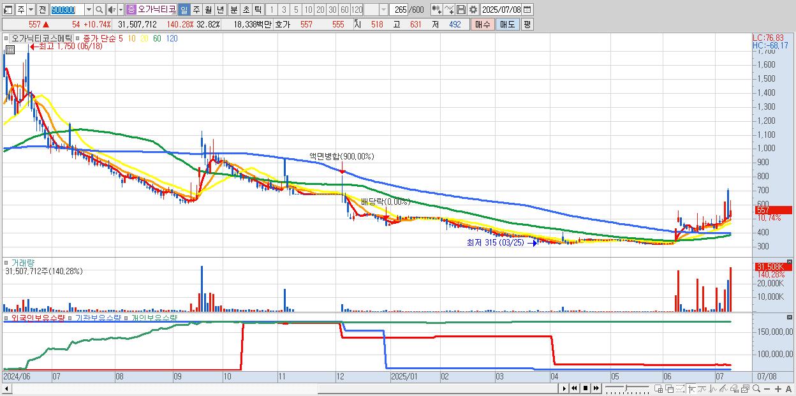
Task: Open stock search magnifier icon
Action: pos(99,10)
